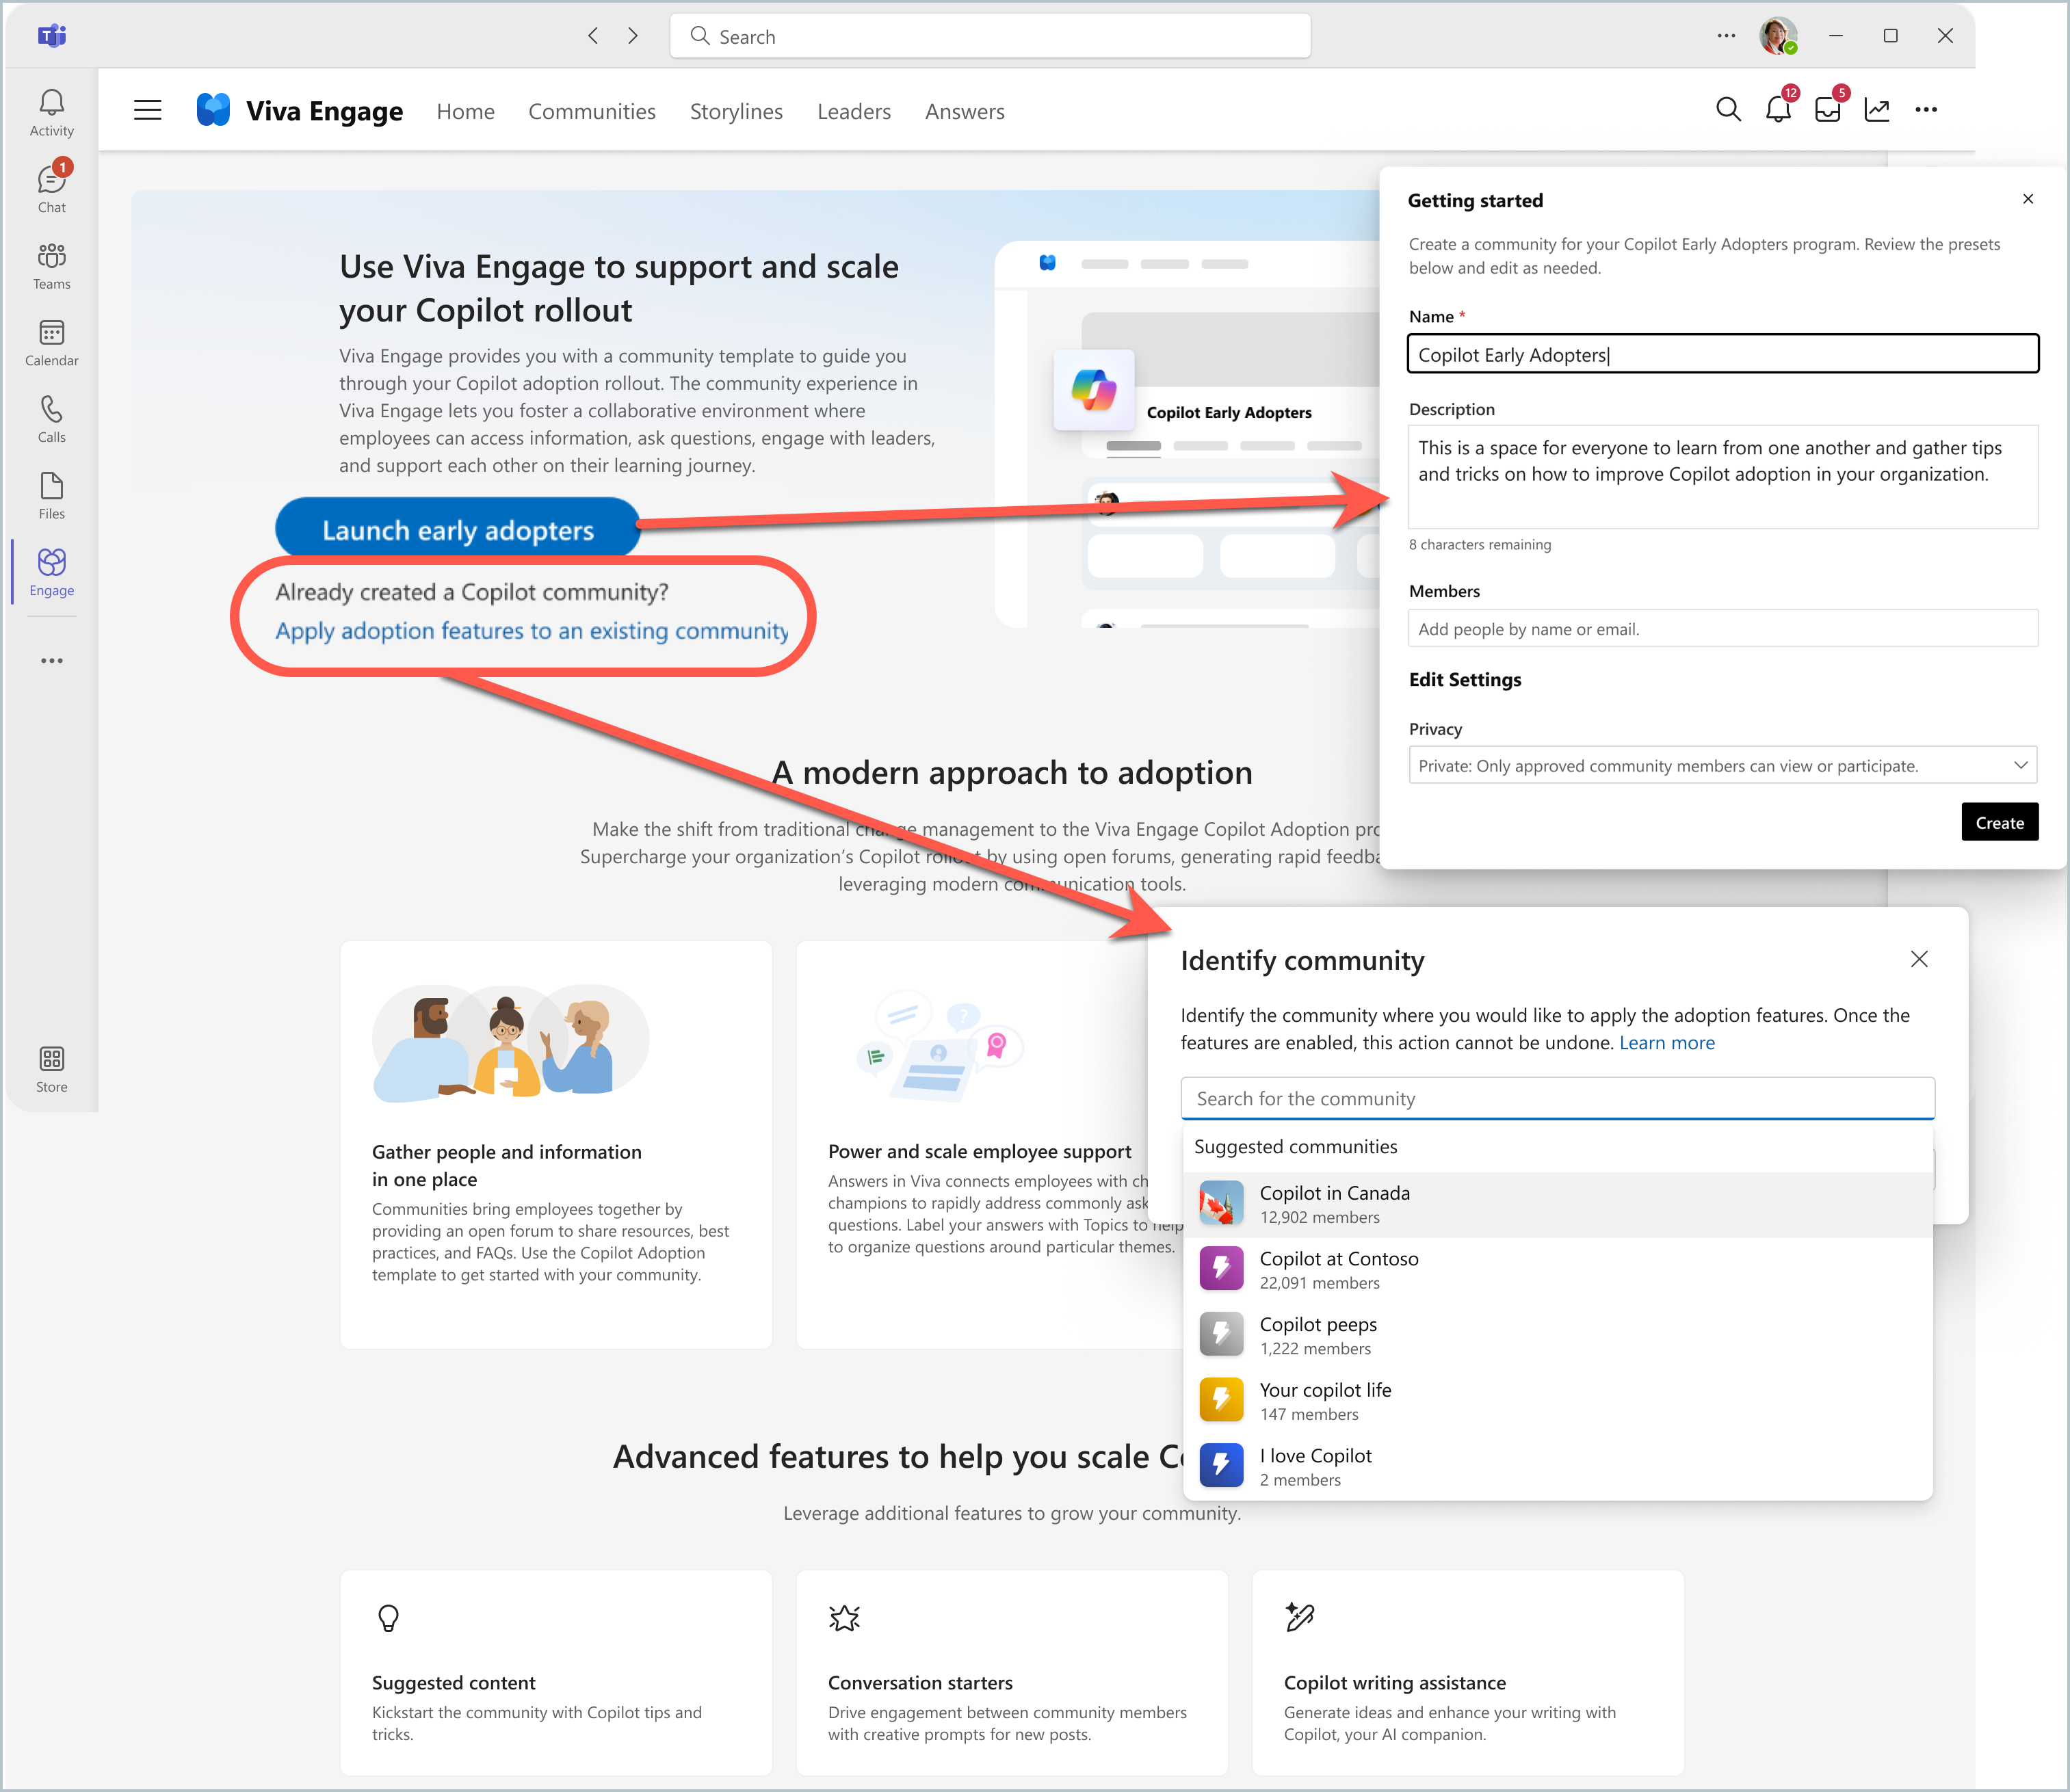The height and width of the screenshot is (1792, 2070).
Task: Click the Answers navigation menu item
Action: pyautogui.click(x=965, y=111)
